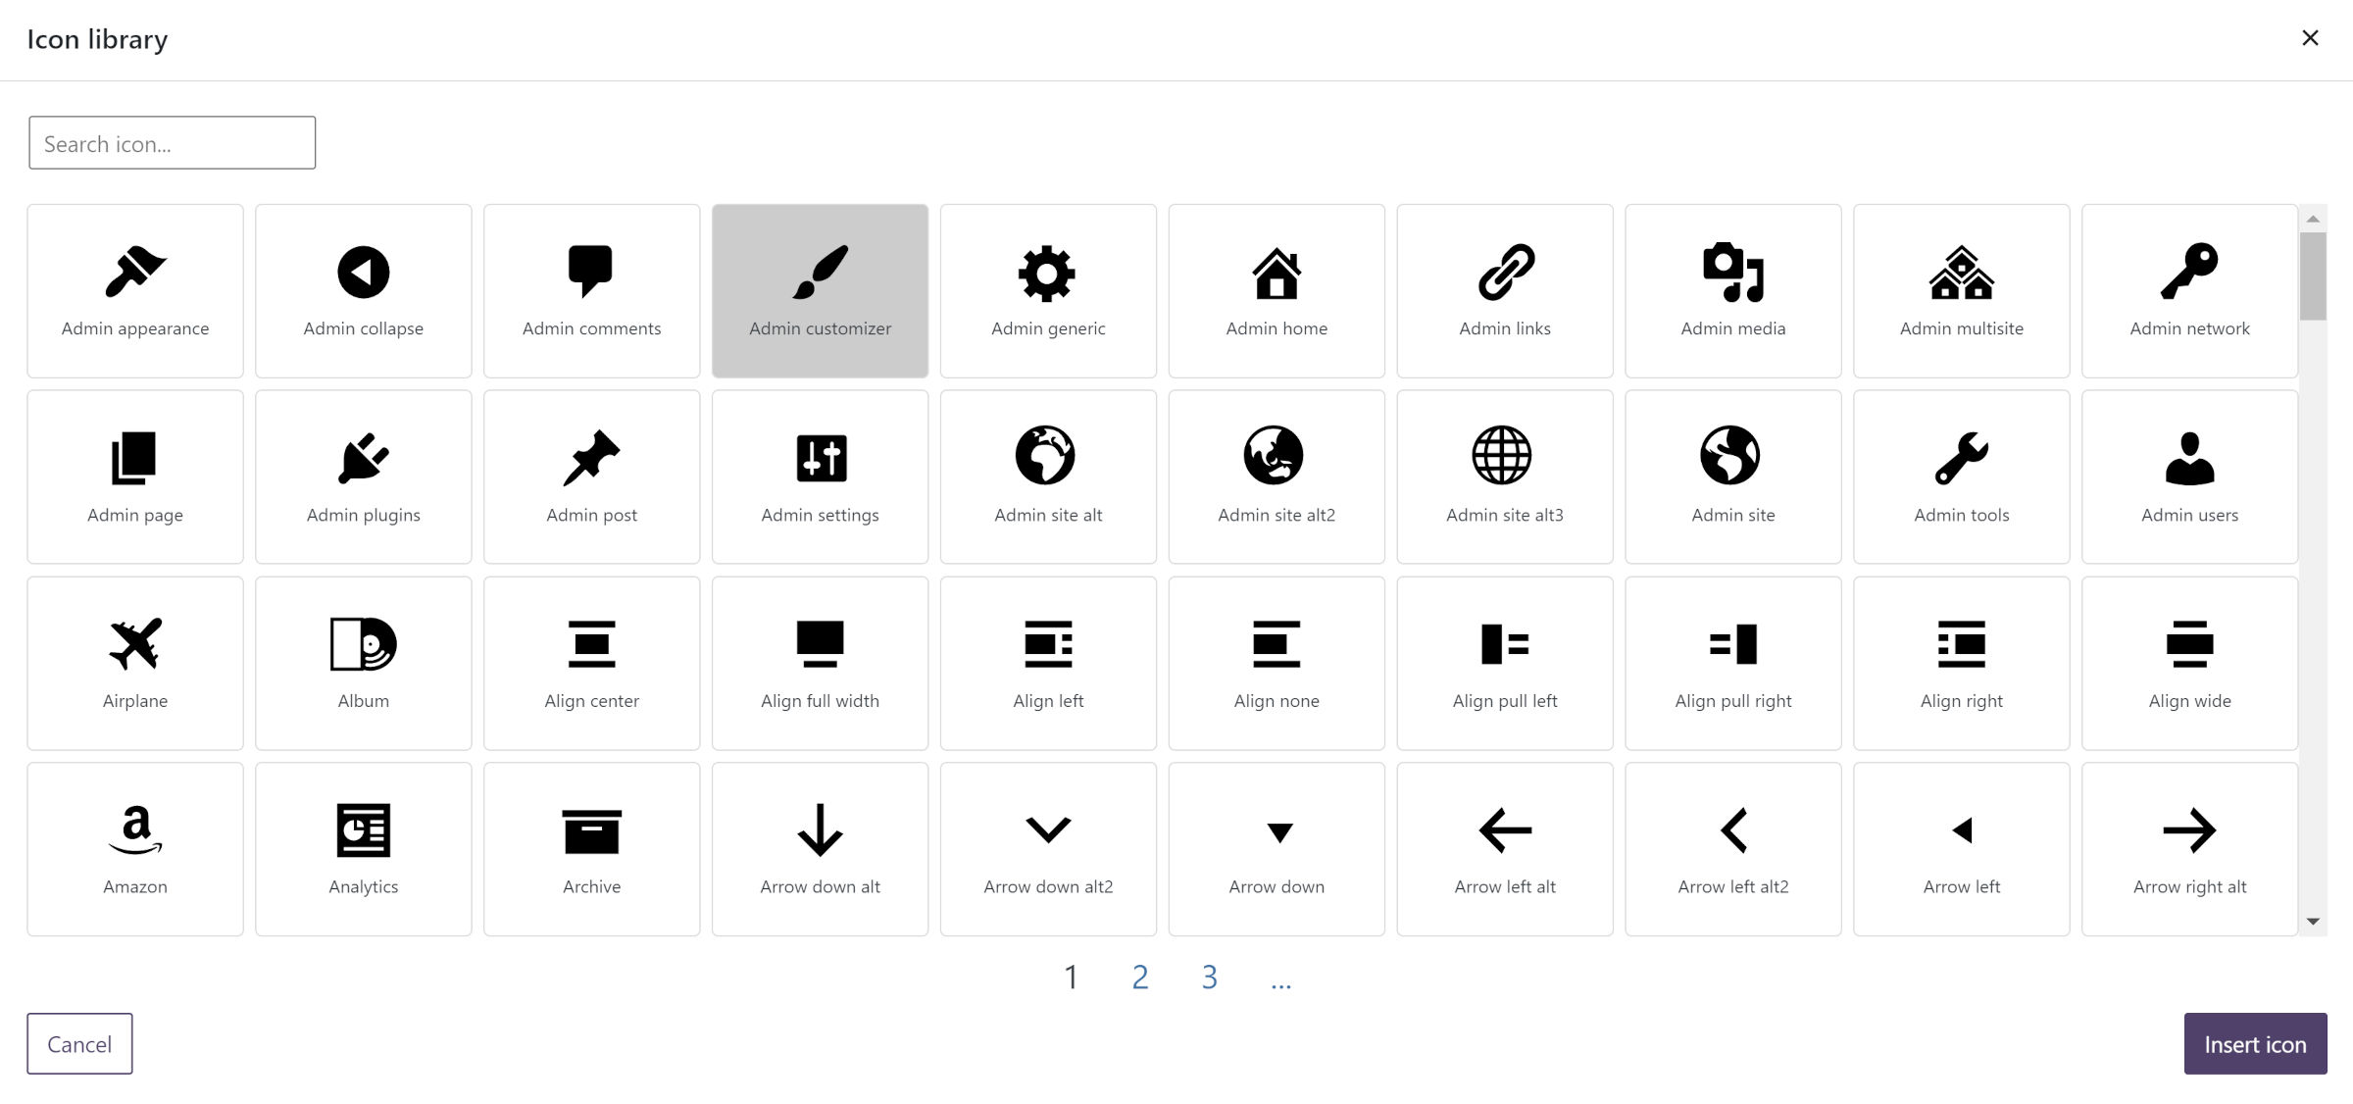Image resolution: width=2353 pixels, height=1104 pixels.
Task: Pick the Arrow down alt icon
Action: (820, 847)
